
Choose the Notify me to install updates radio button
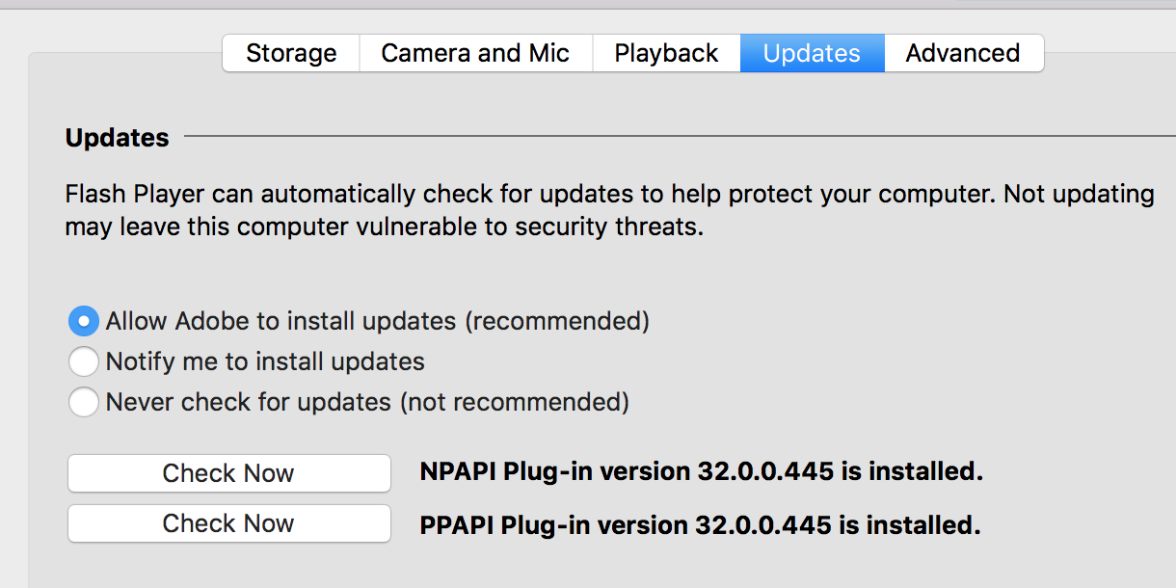point(84,361)
